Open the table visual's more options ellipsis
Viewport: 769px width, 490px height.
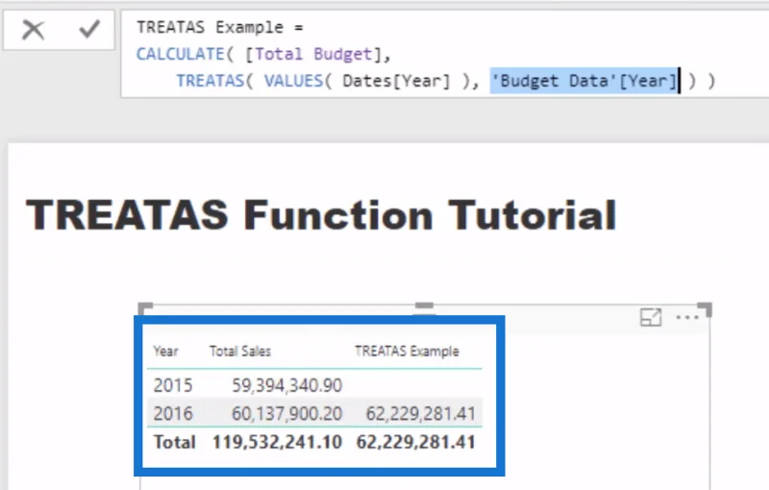[687, 317]
